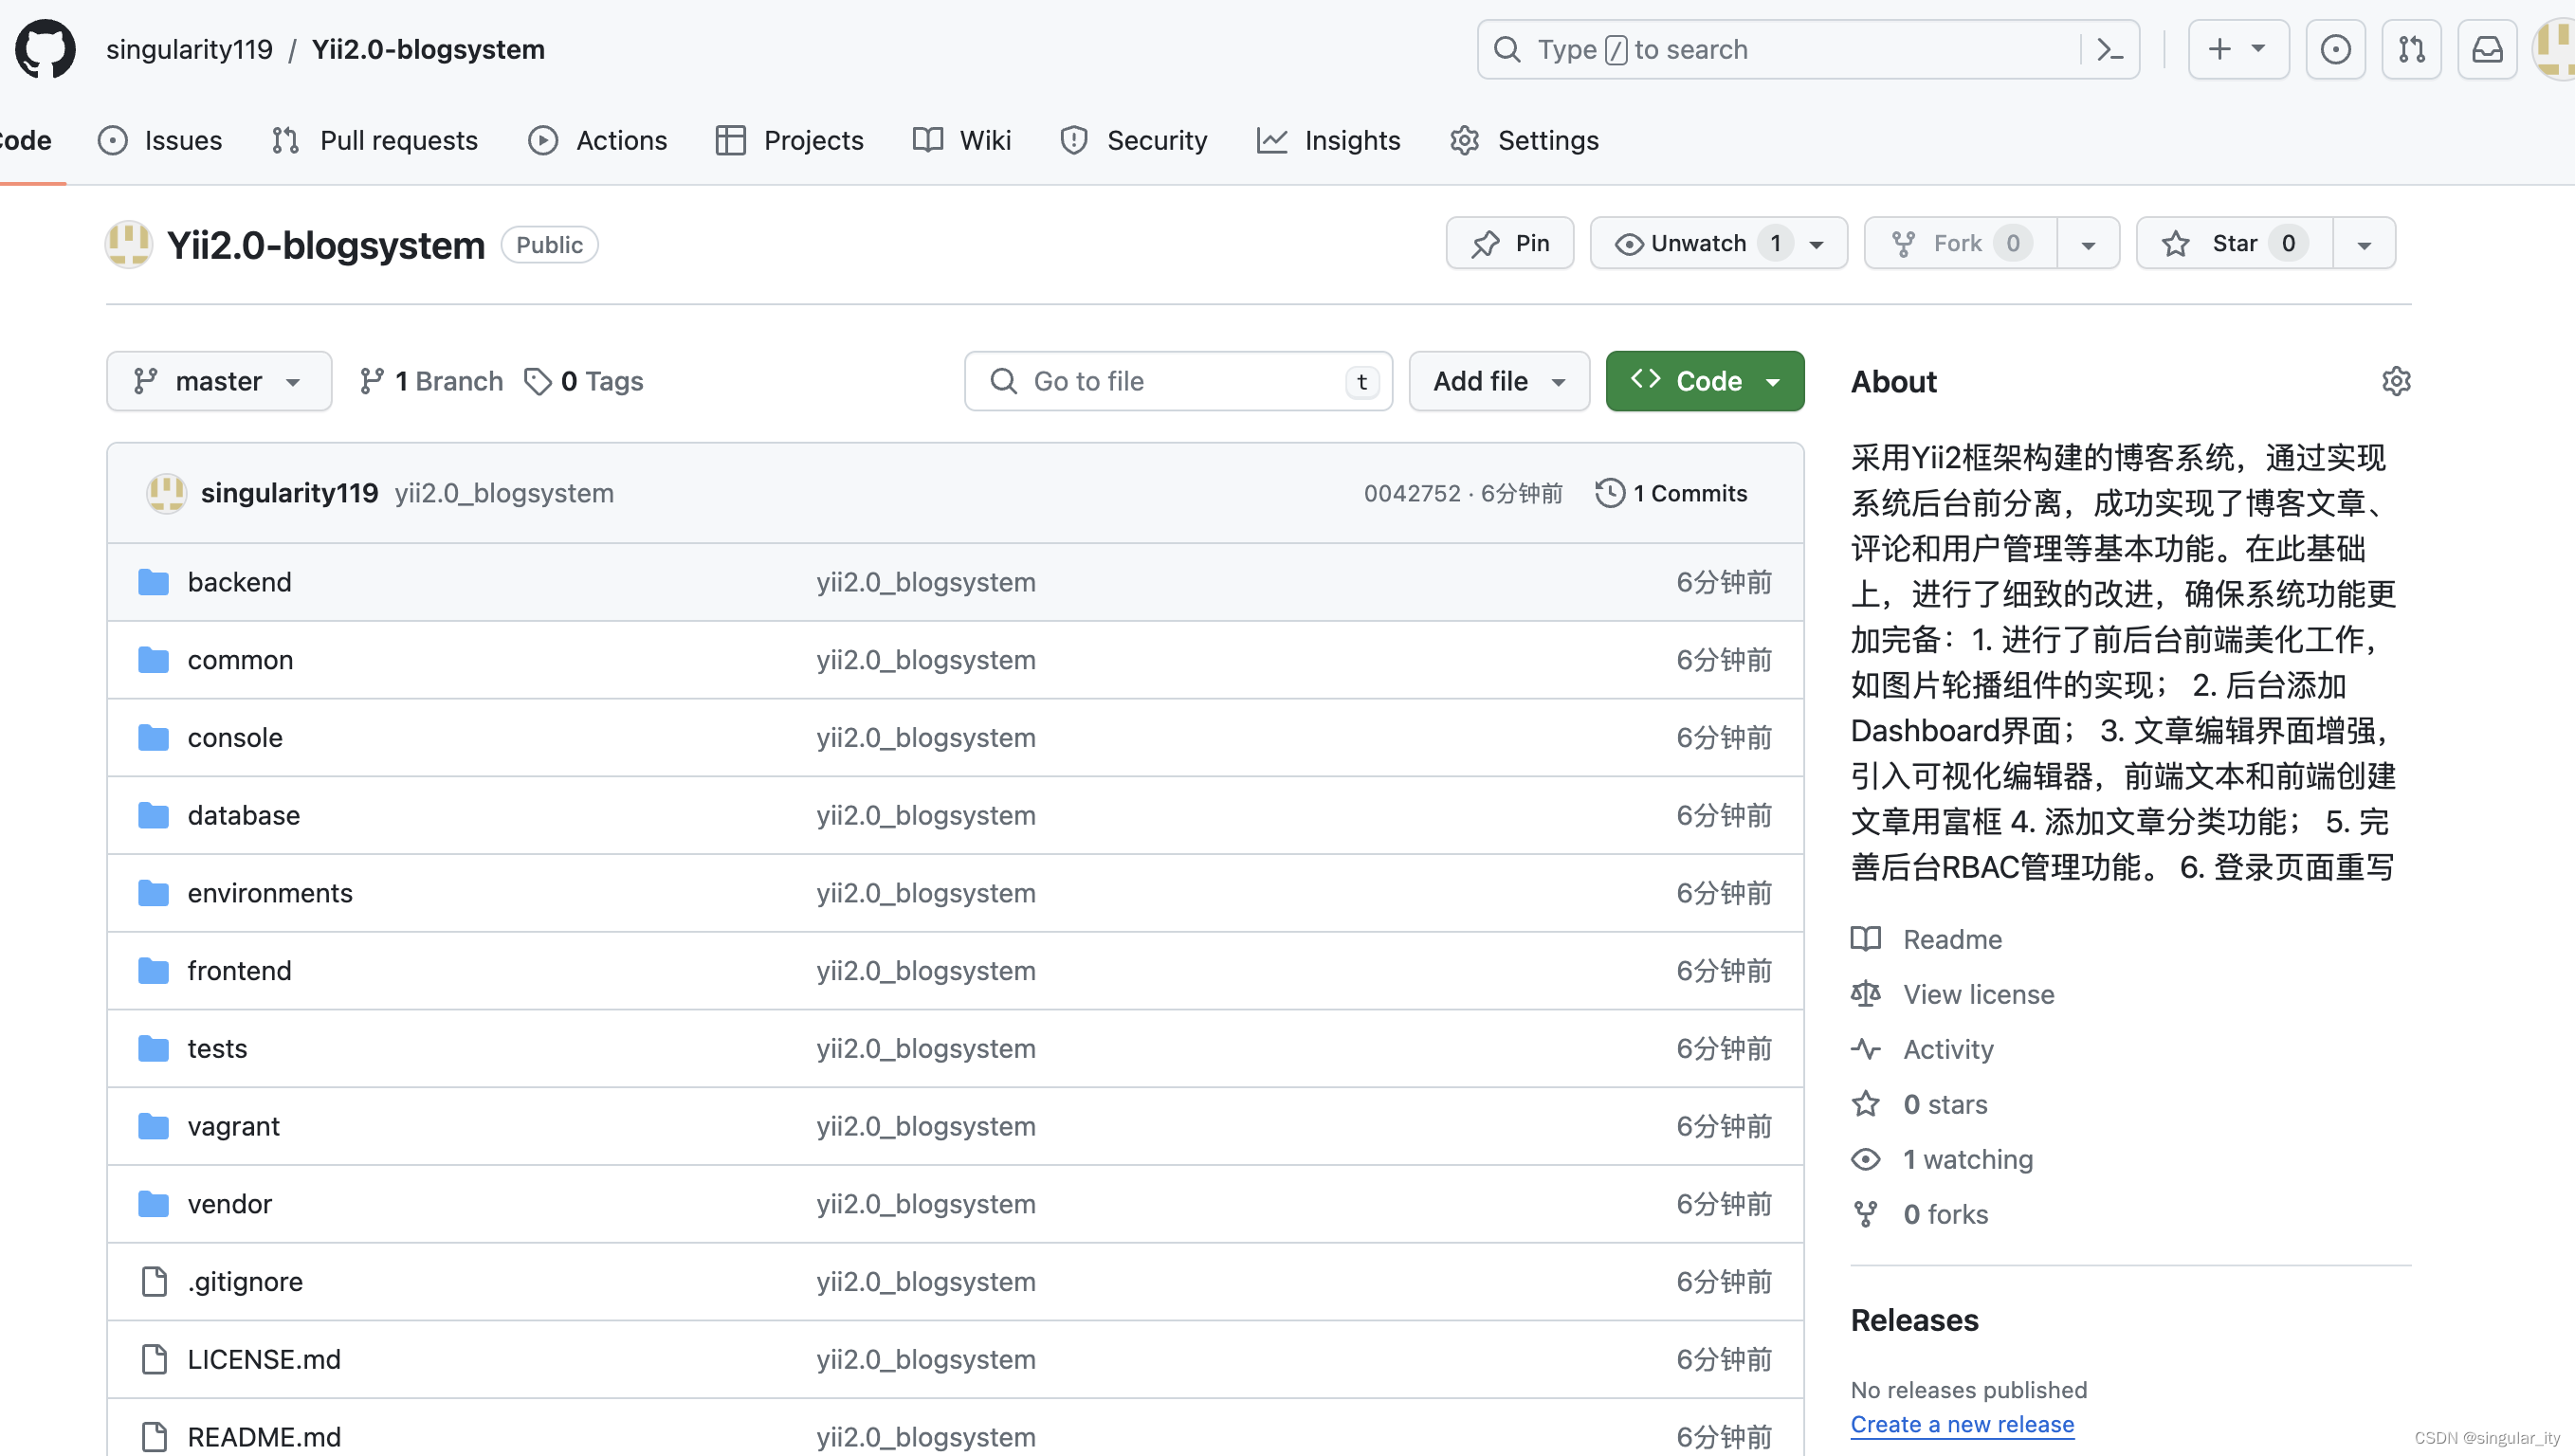Open the star lists dropdown arrow
The image size is (2575, 1456).
point(2364,244)
